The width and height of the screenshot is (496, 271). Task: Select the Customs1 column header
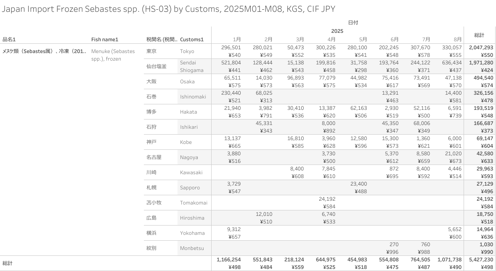(191, 40)
